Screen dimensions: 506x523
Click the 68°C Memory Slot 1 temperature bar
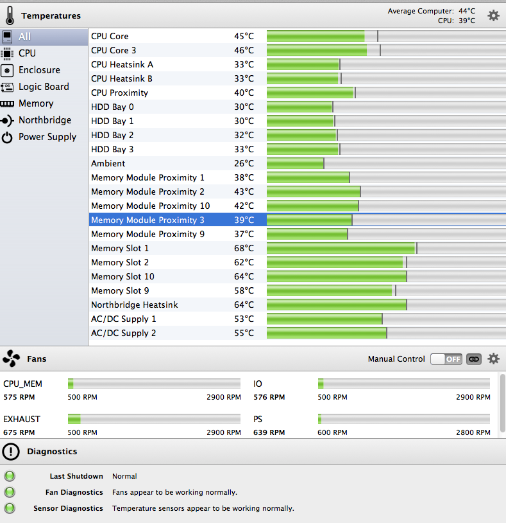[386, 248]
